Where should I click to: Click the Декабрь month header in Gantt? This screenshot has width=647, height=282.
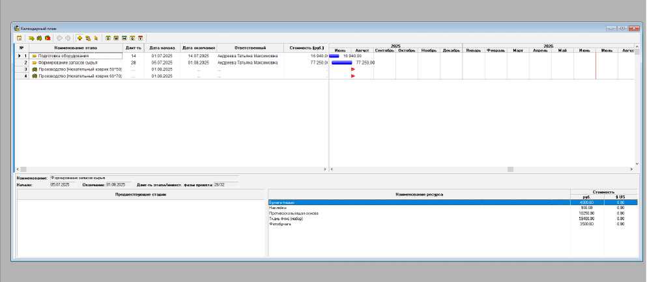pyautogui.click(x=451, y=50)
